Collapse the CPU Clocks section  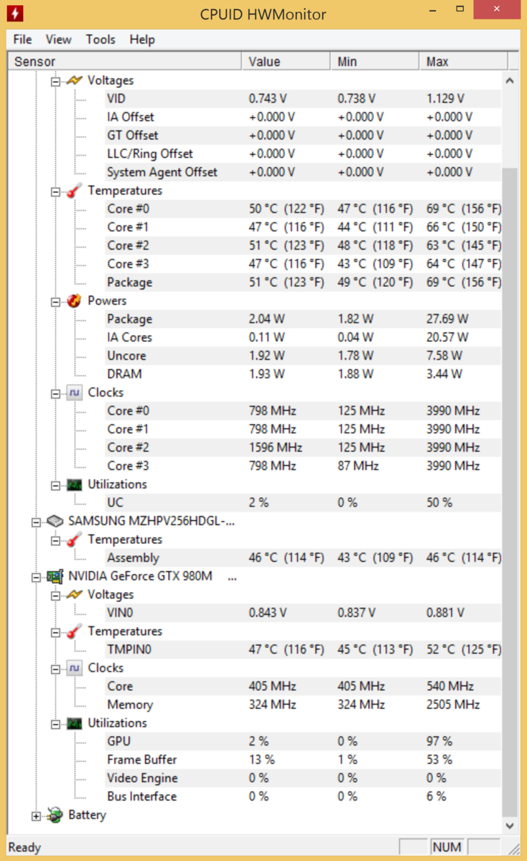click(x=56, y=393)
